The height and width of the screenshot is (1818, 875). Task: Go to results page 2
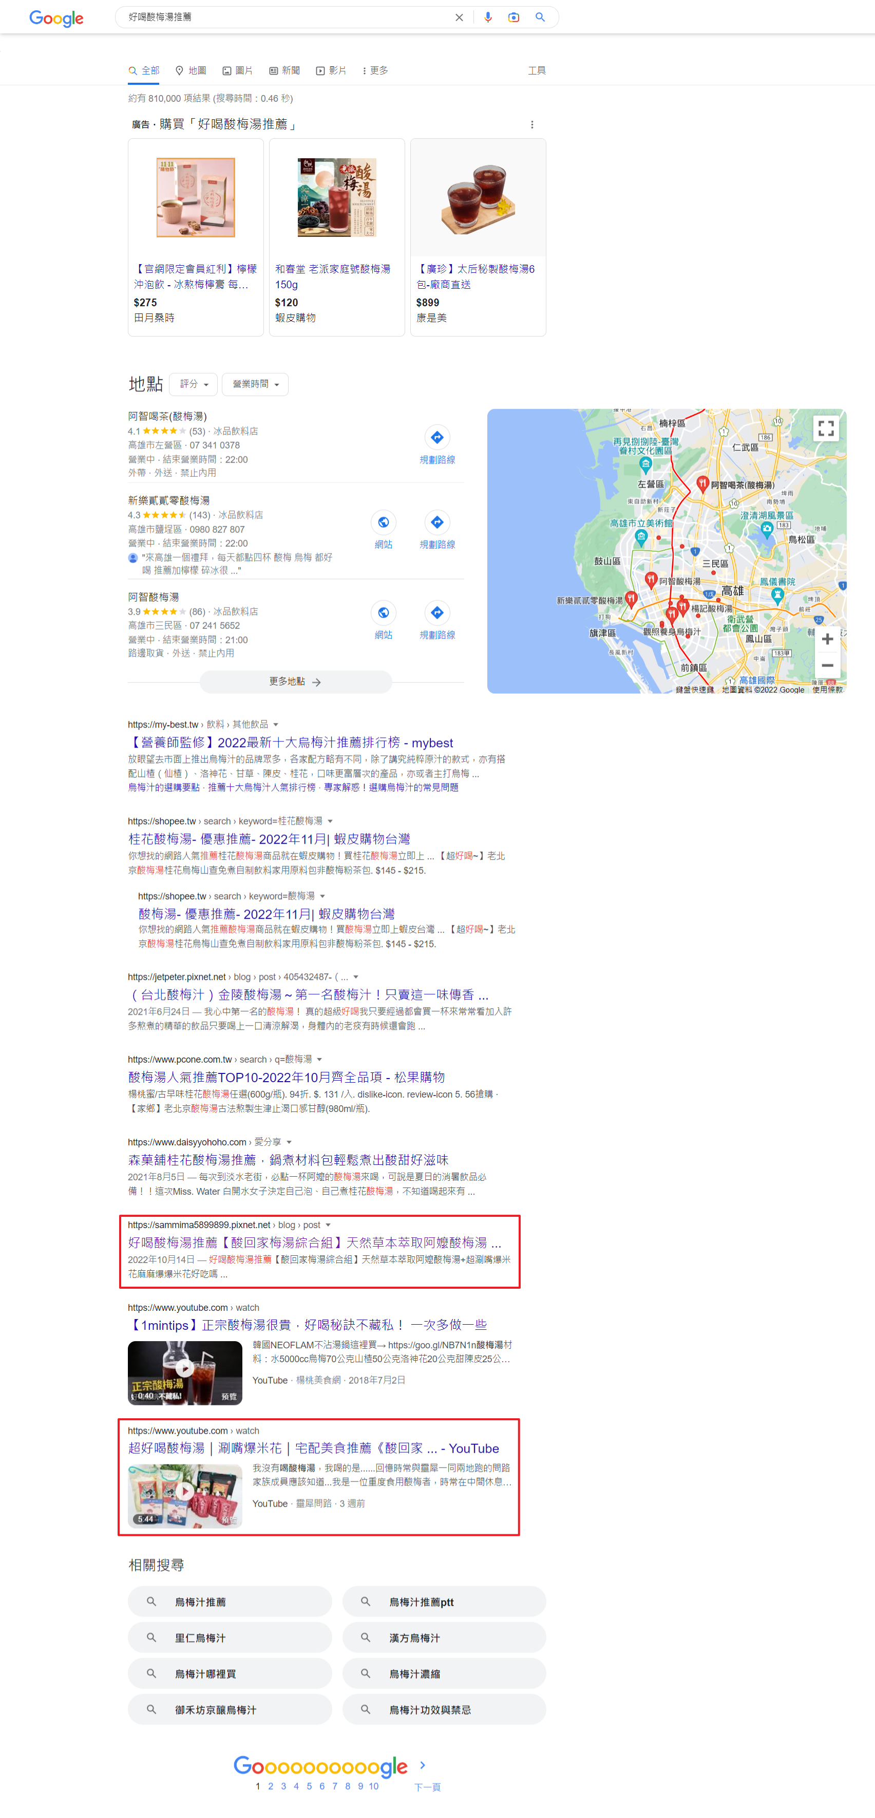pos(271,1786)
